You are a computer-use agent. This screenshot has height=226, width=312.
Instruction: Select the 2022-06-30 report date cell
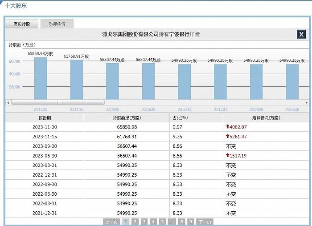tap(45, 194)
